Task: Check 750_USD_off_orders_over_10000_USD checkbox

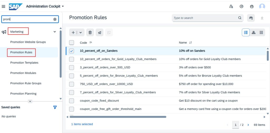Action: coord(71,84)
